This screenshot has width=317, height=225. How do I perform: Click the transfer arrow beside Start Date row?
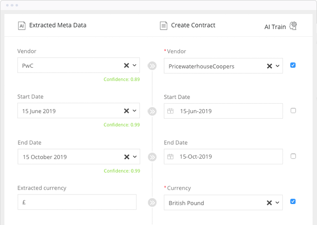152,111
